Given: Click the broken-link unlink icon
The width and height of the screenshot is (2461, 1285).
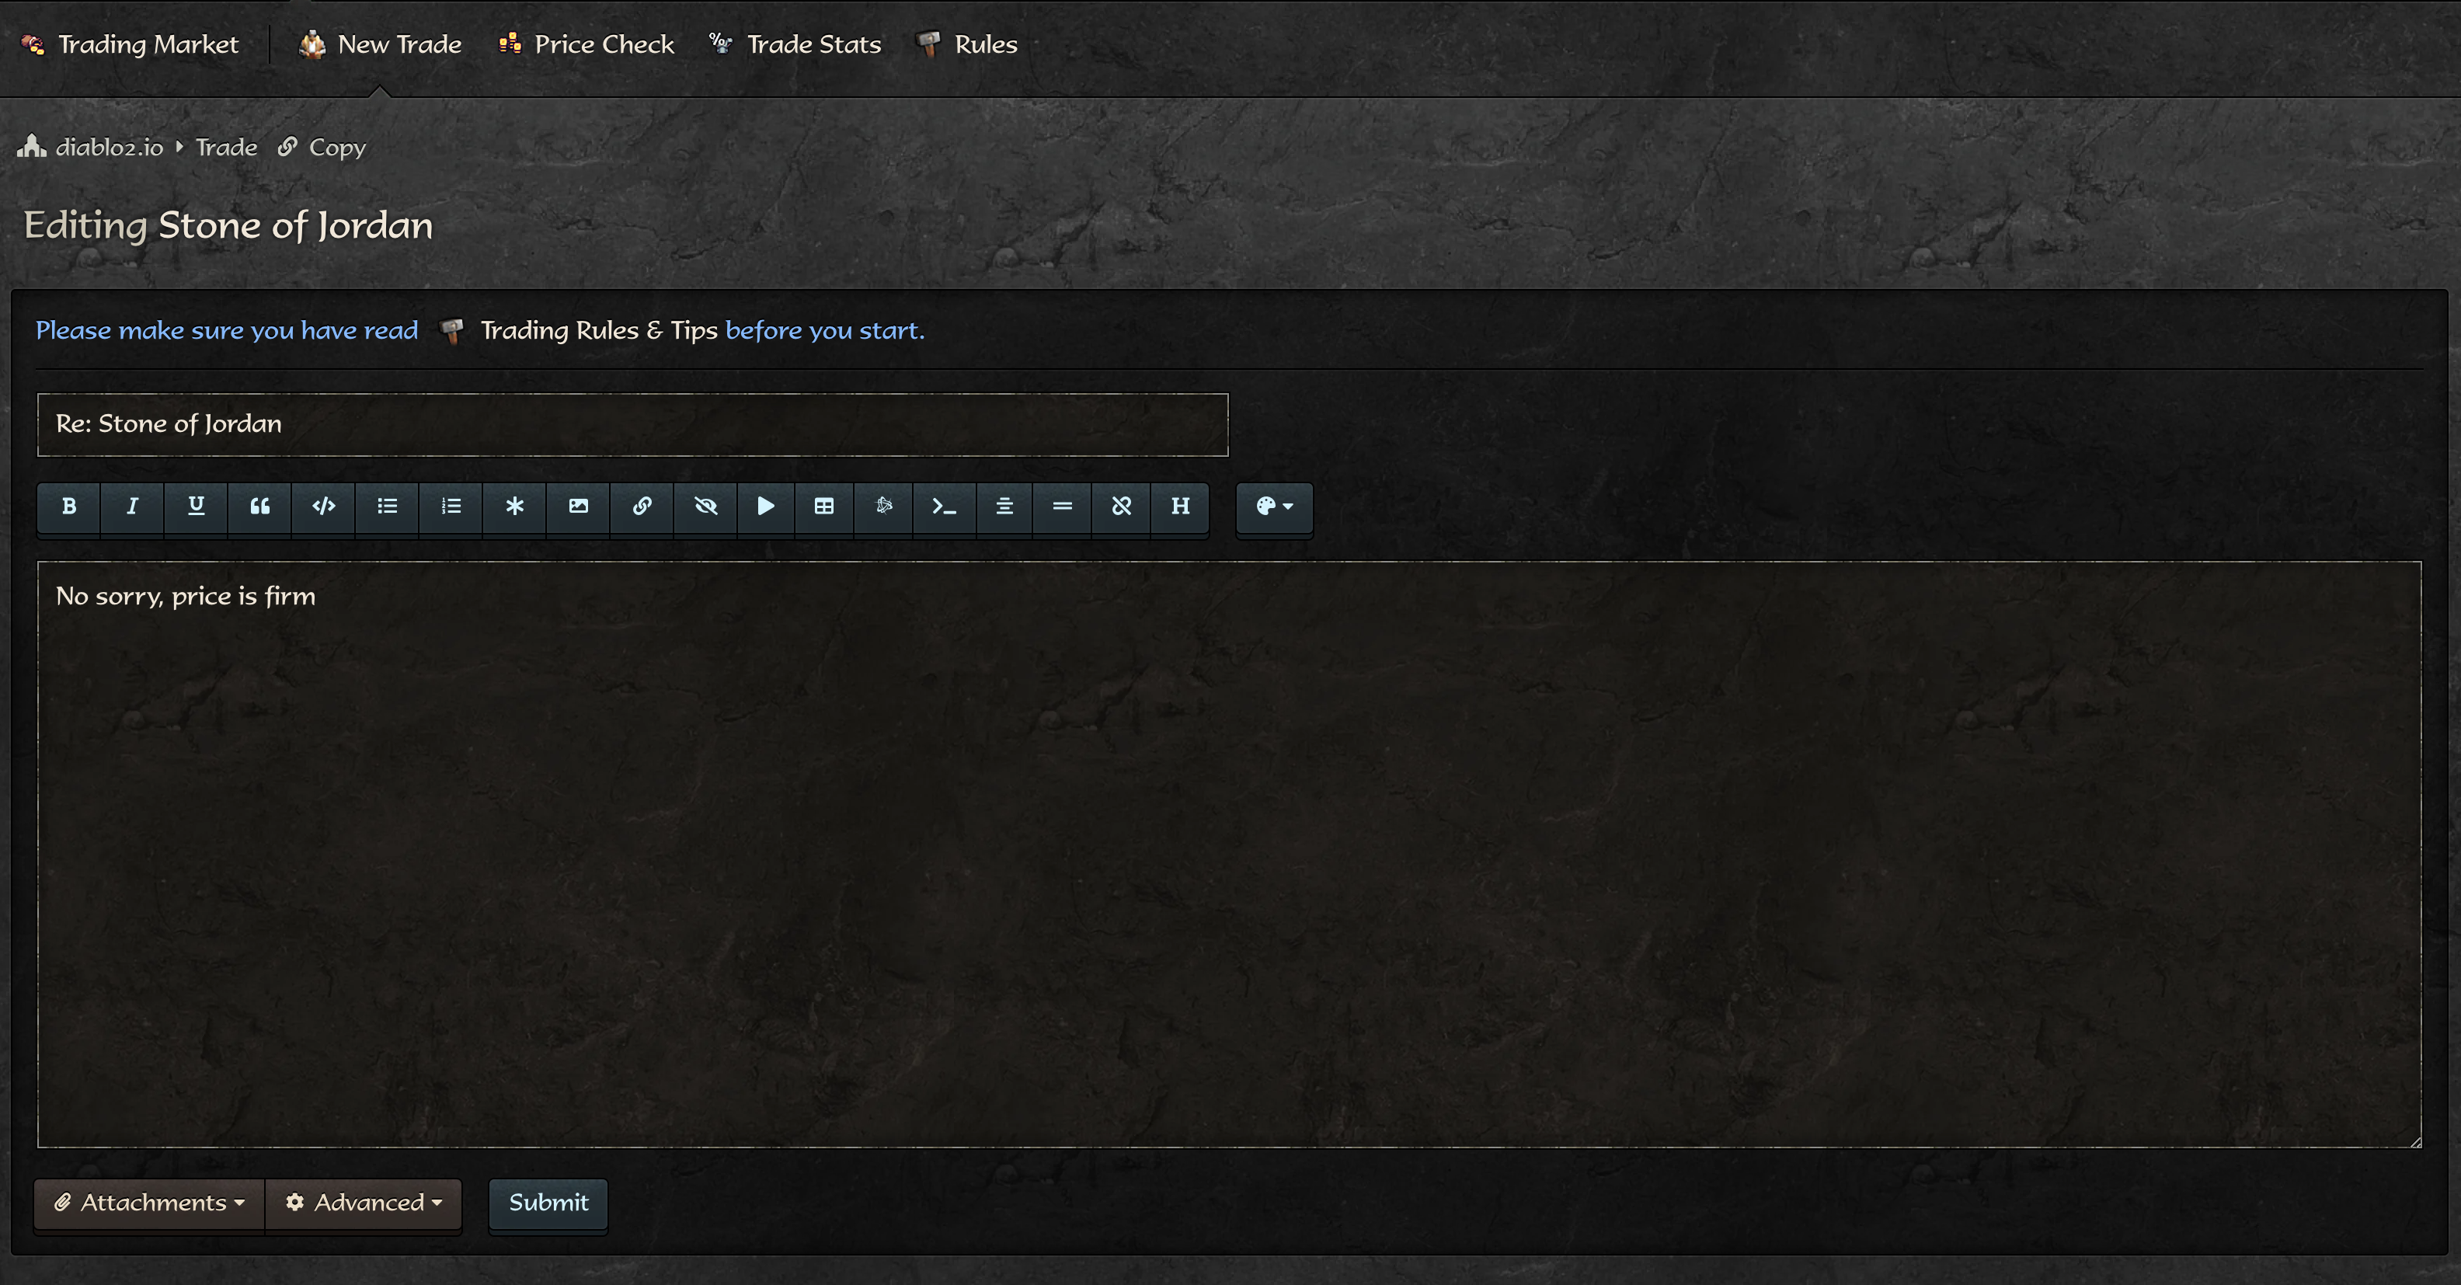Looking at the screenshot, I should (x=1122, y=507).
